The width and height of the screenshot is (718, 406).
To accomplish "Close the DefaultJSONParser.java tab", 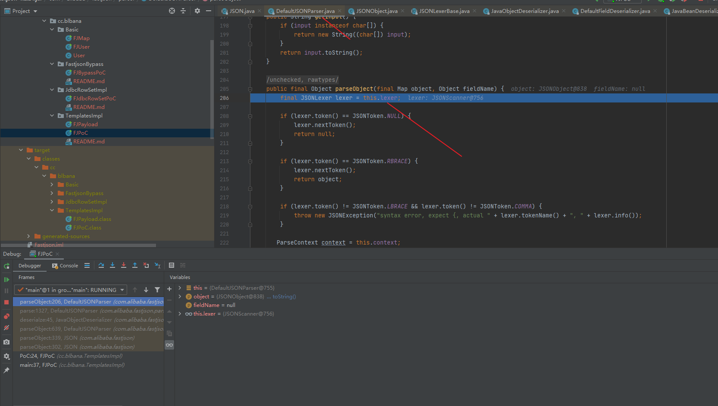I will [340, 11].
